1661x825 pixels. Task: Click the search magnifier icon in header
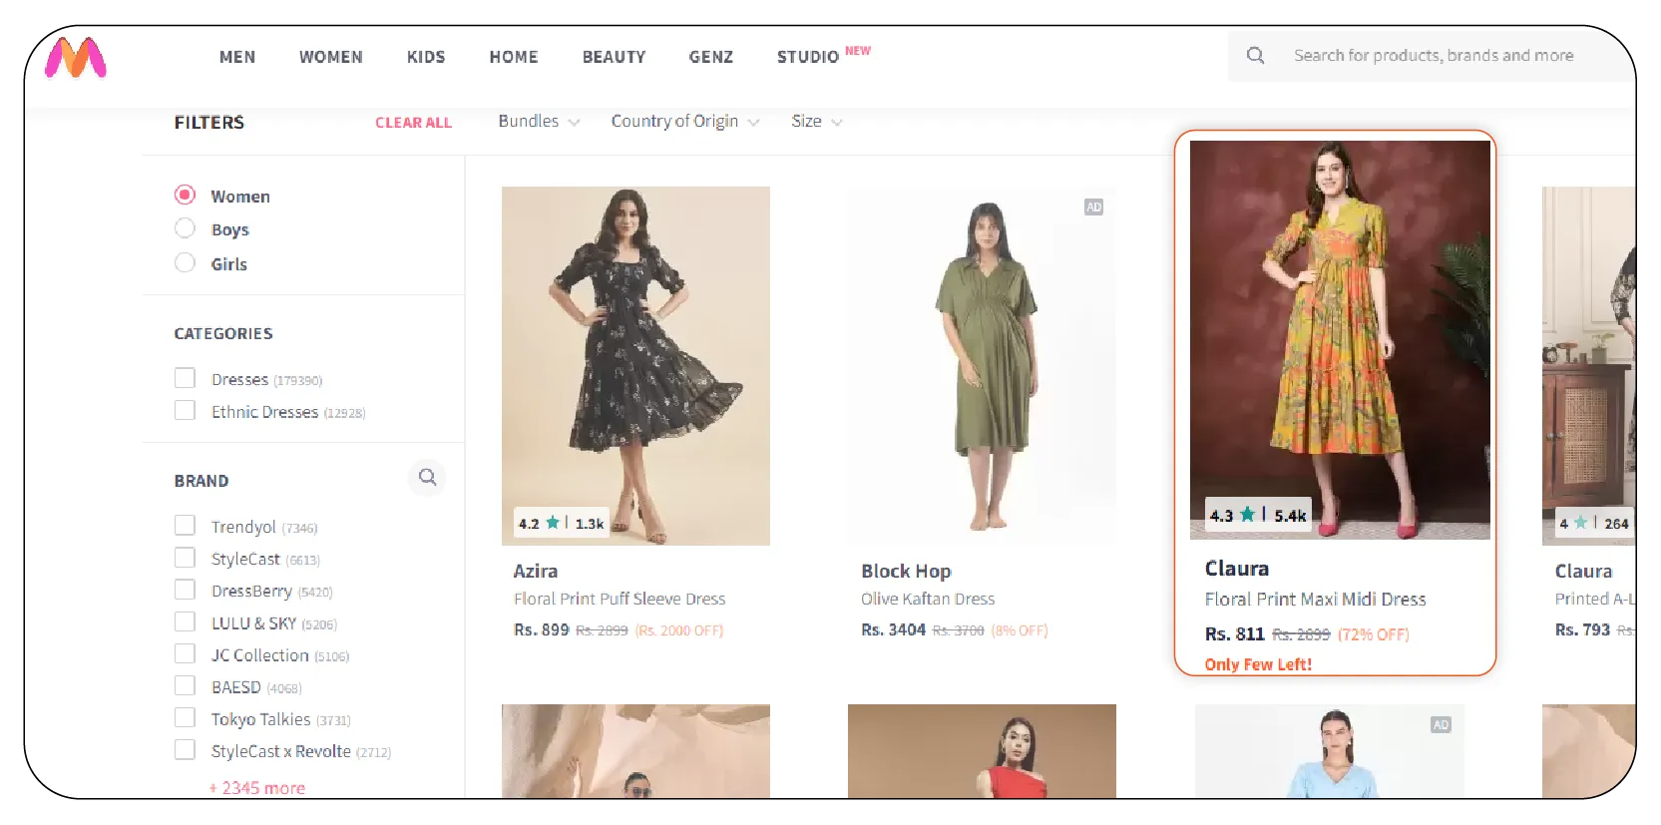coord(1255,56)
